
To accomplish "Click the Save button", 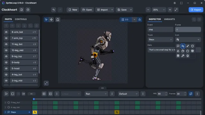I will [x=122, y=10].
